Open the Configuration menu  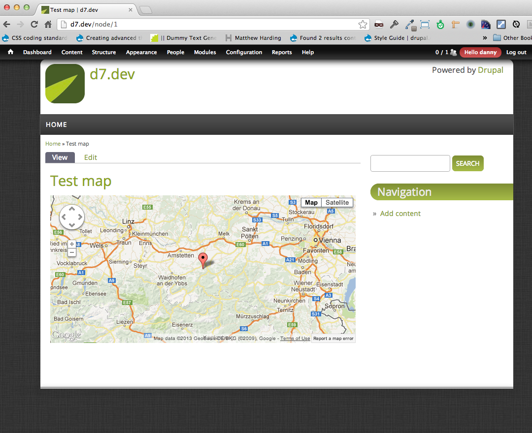[244, 52]
